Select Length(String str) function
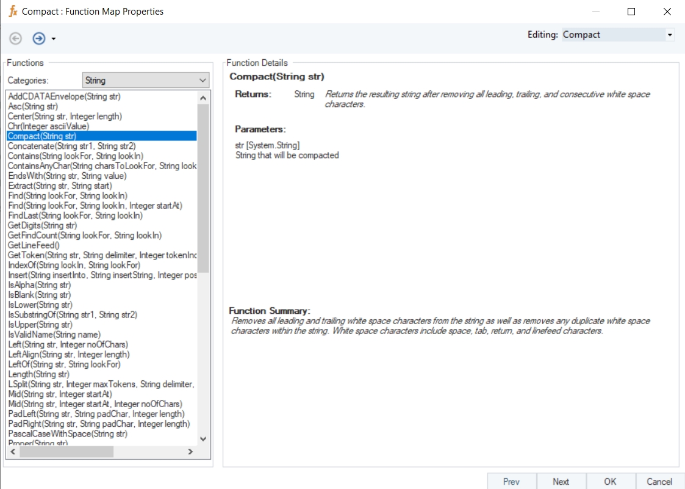This screenshot has width=685, height=489. (39, 374)
